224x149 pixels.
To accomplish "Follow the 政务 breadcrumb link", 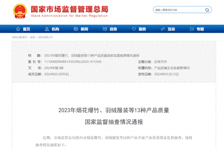I will point(33,37).
